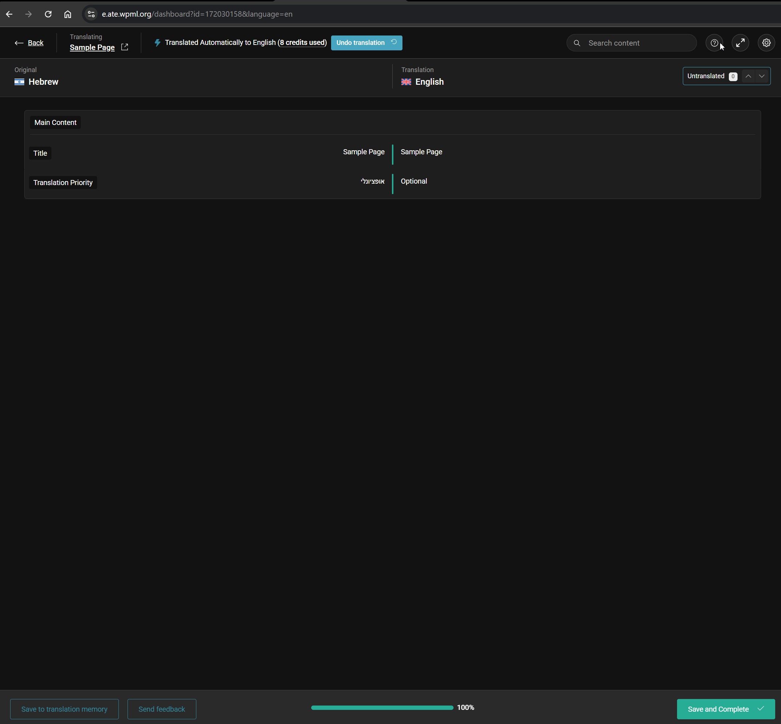Image resolution: width=781 pixels, height=724 pixels.
Task: Click Save and Complete button
Action: click(725, 709)
